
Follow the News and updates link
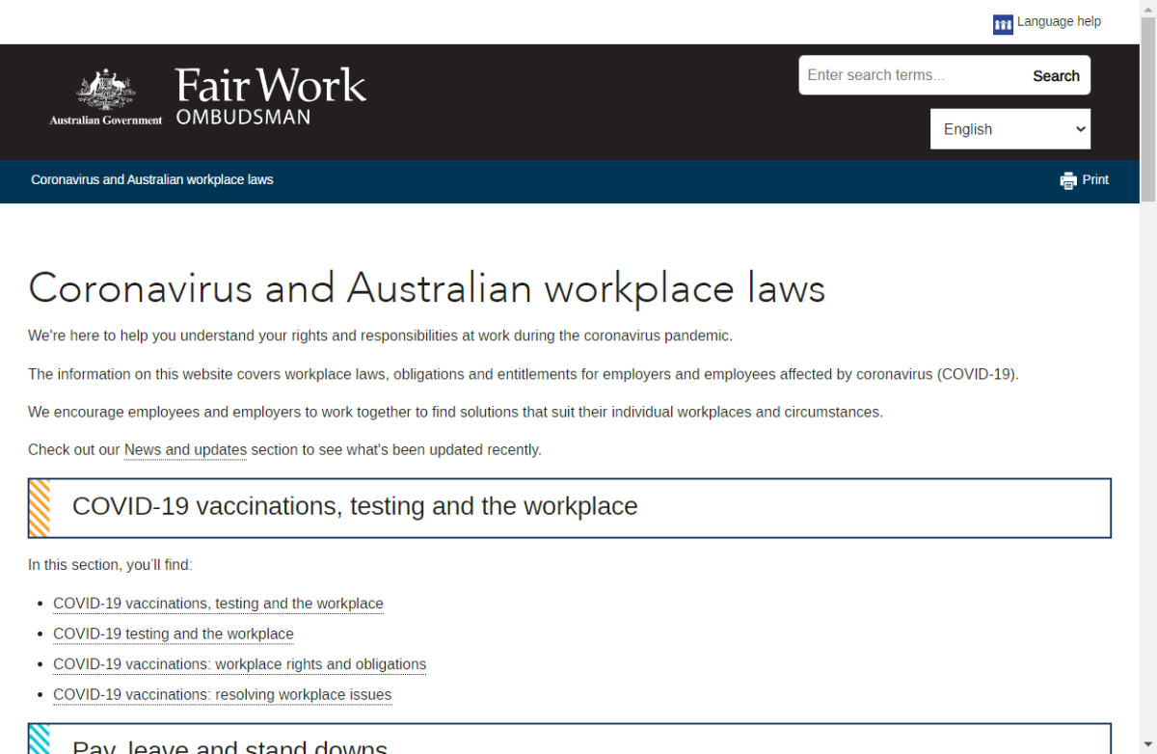click(x=185, y=449)
